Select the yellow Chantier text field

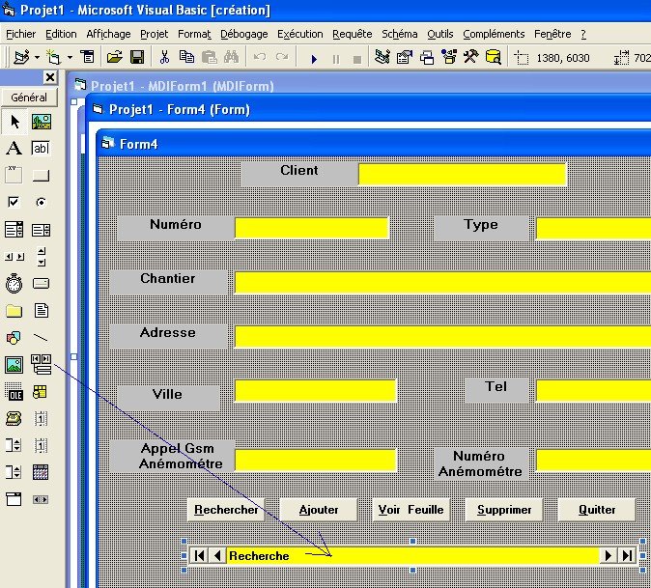pos(442,283)
